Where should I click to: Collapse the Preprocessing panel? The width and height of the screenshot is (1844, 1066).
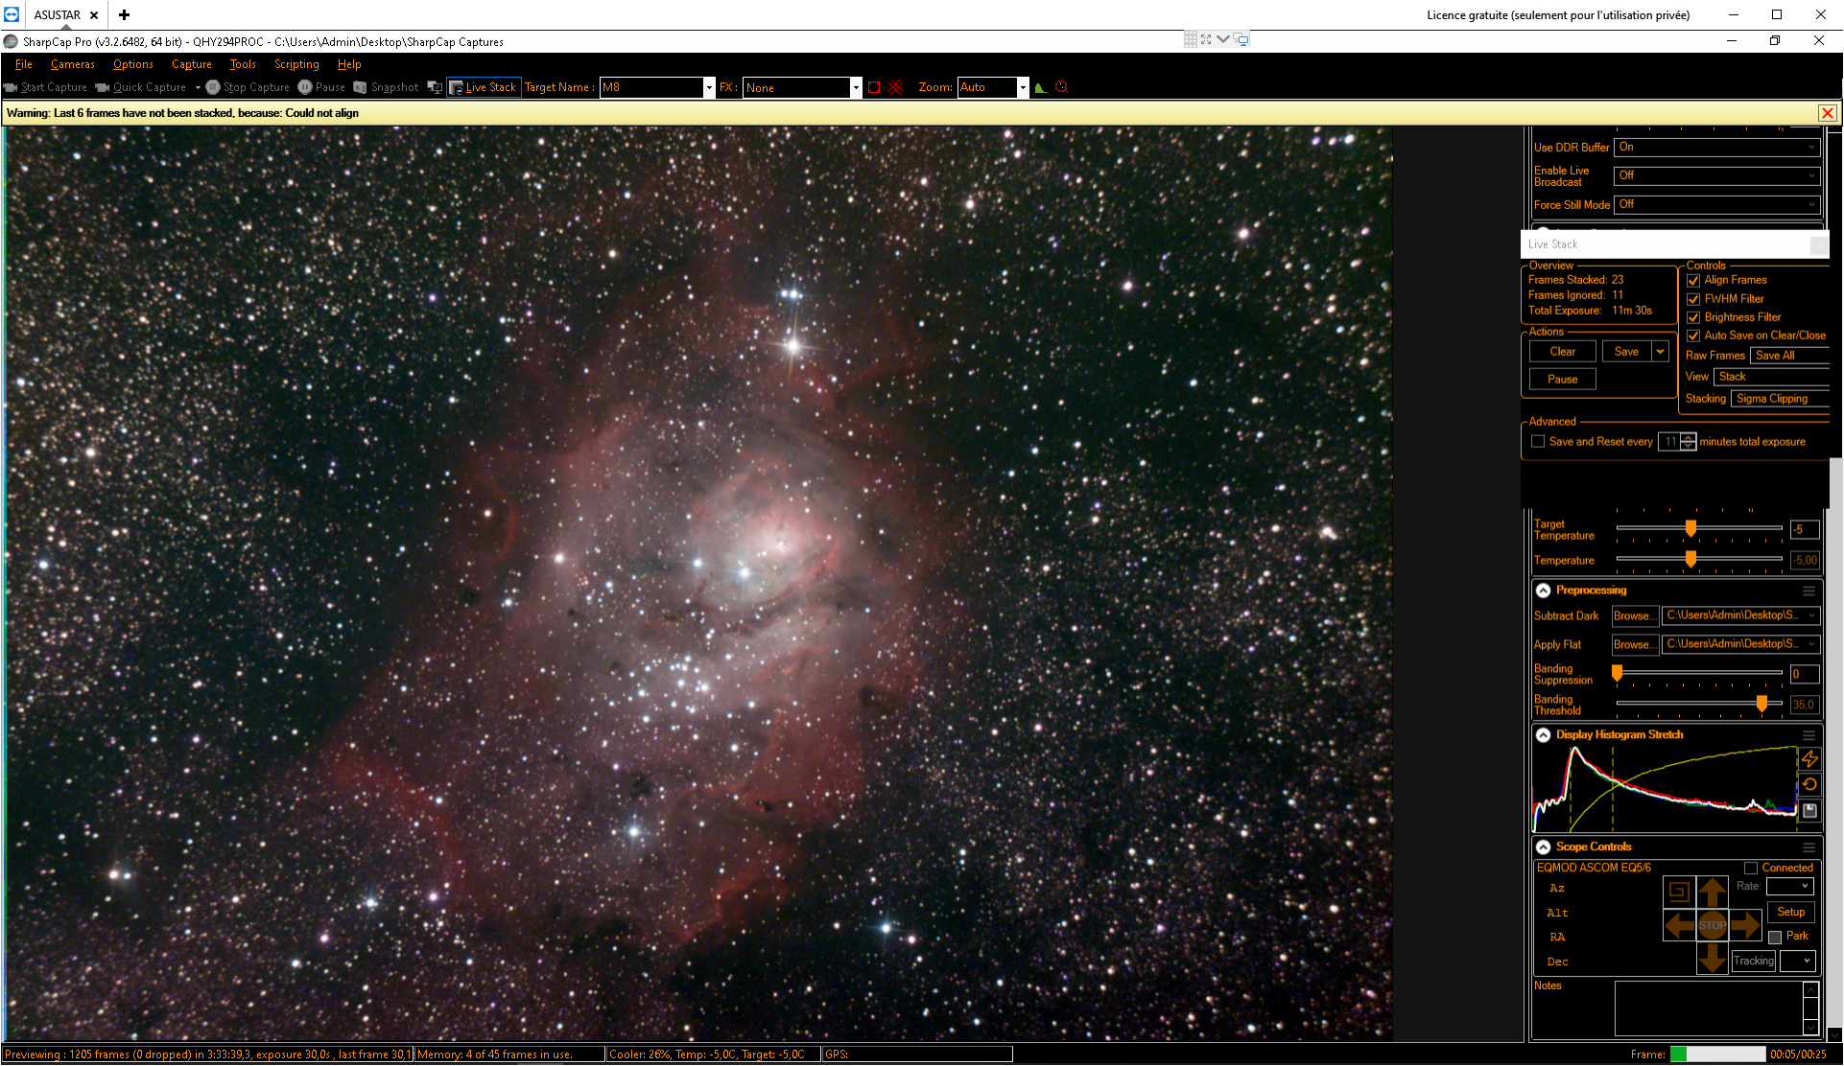1543,591
